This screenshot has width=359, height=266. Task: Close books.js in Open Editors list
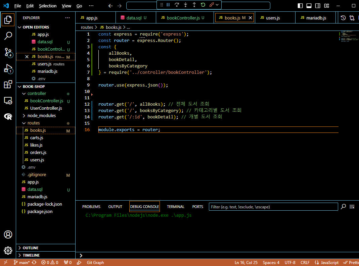pyautogui.click(x=27, y=57)
